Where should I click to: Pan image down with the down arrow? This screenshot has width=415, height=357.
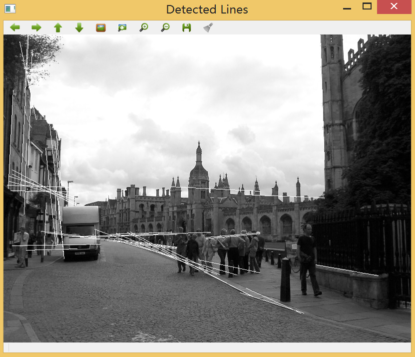point(79,27)
